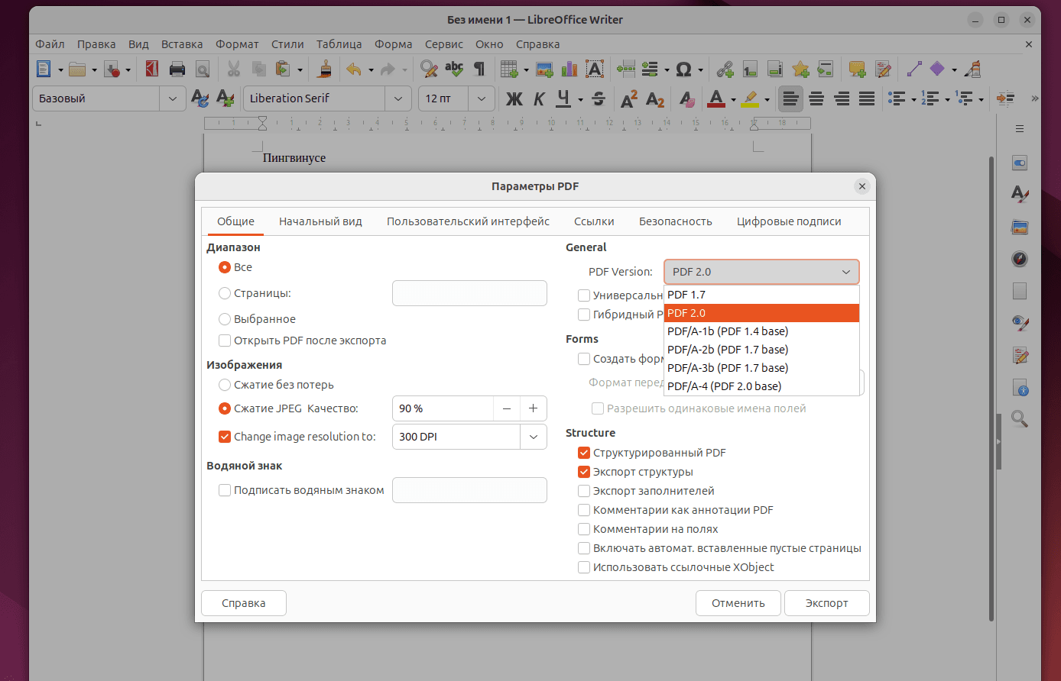Click the Print icon in toolbar
Image resolution: width=1061 pixels, height=681 pixels.
point(177,69)
